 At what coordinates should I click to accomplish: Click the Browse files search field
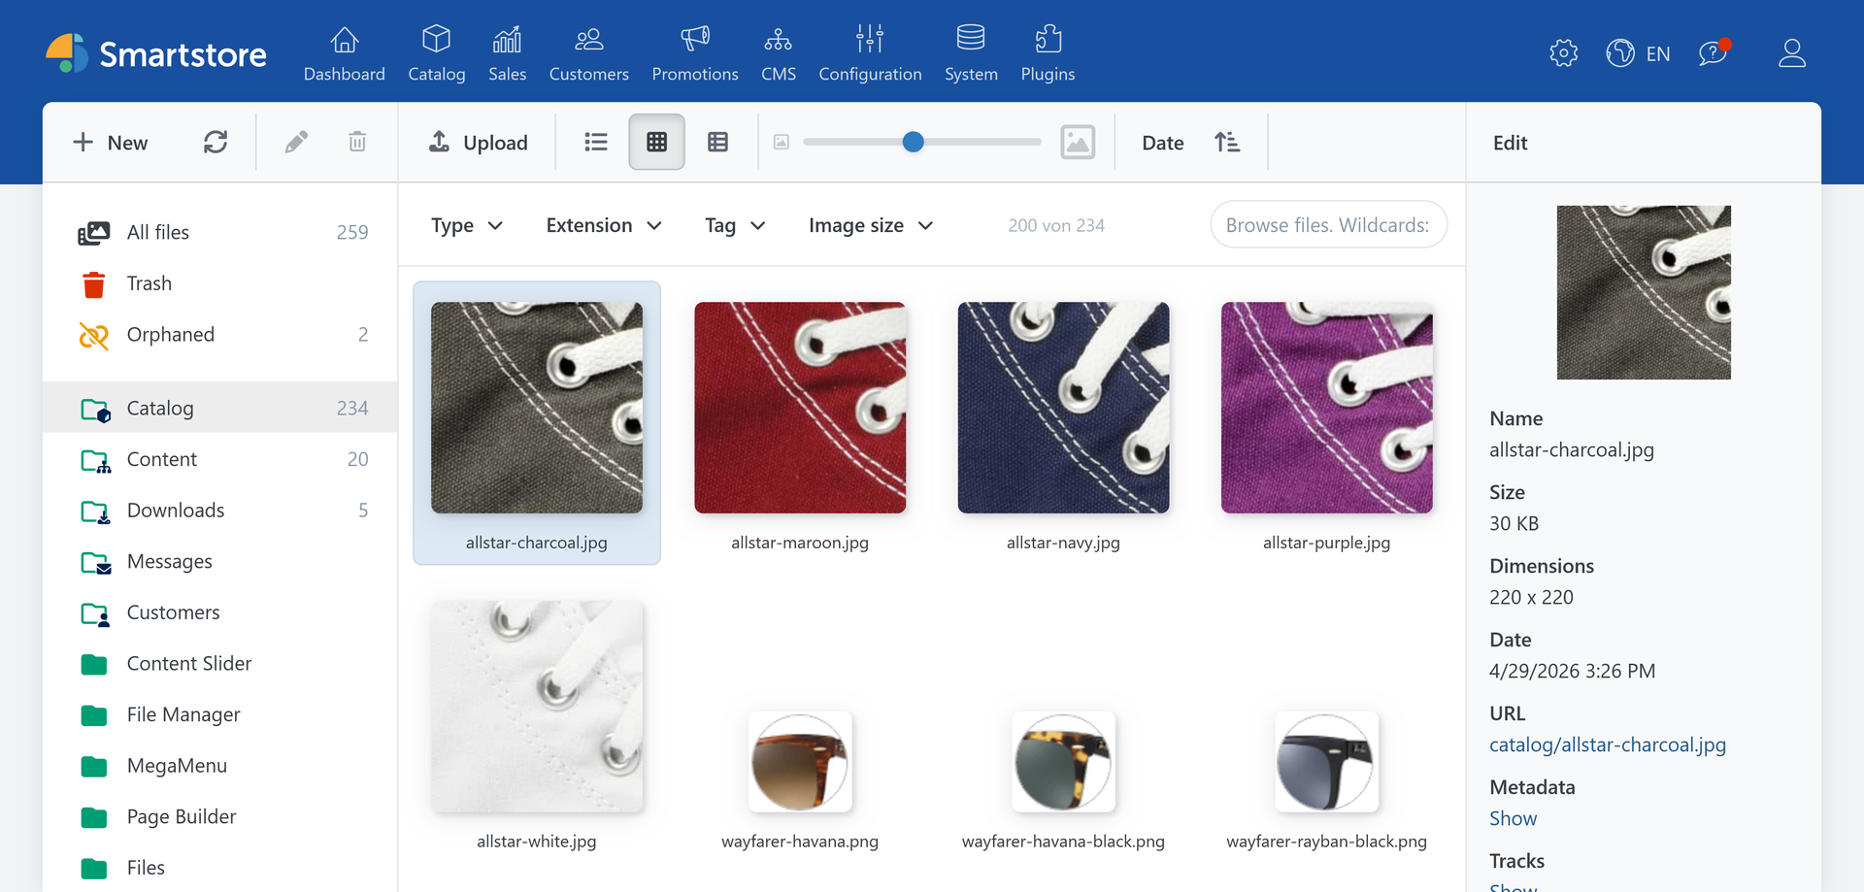[1328, 225]
